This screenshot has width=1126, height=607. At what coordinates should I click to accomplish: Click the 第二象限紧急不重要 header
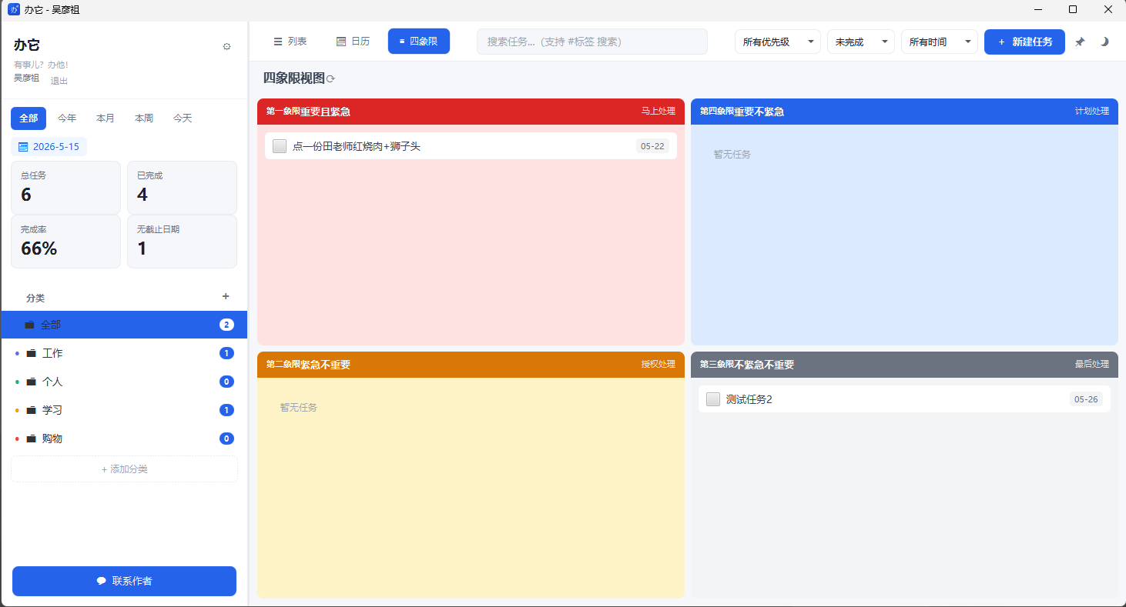pos(471,365)
